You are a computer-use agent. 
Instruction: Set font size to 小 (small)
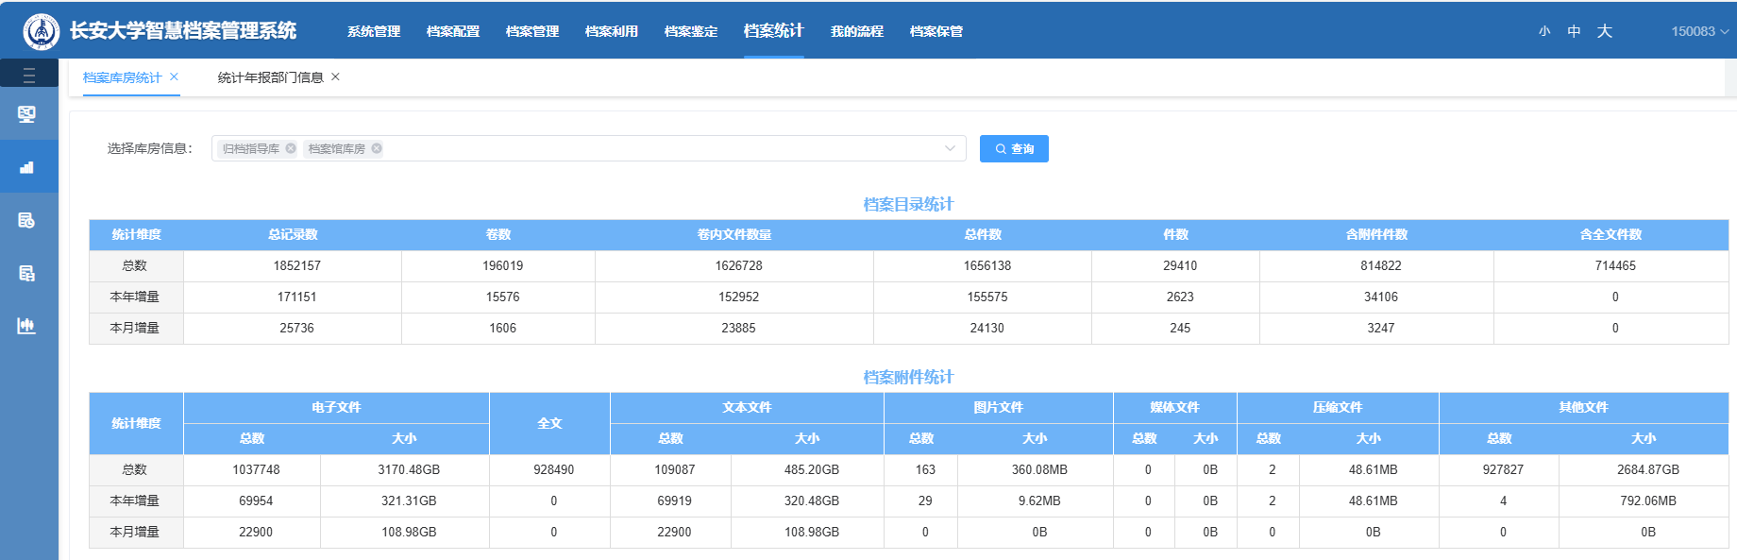pos(1544,31)
